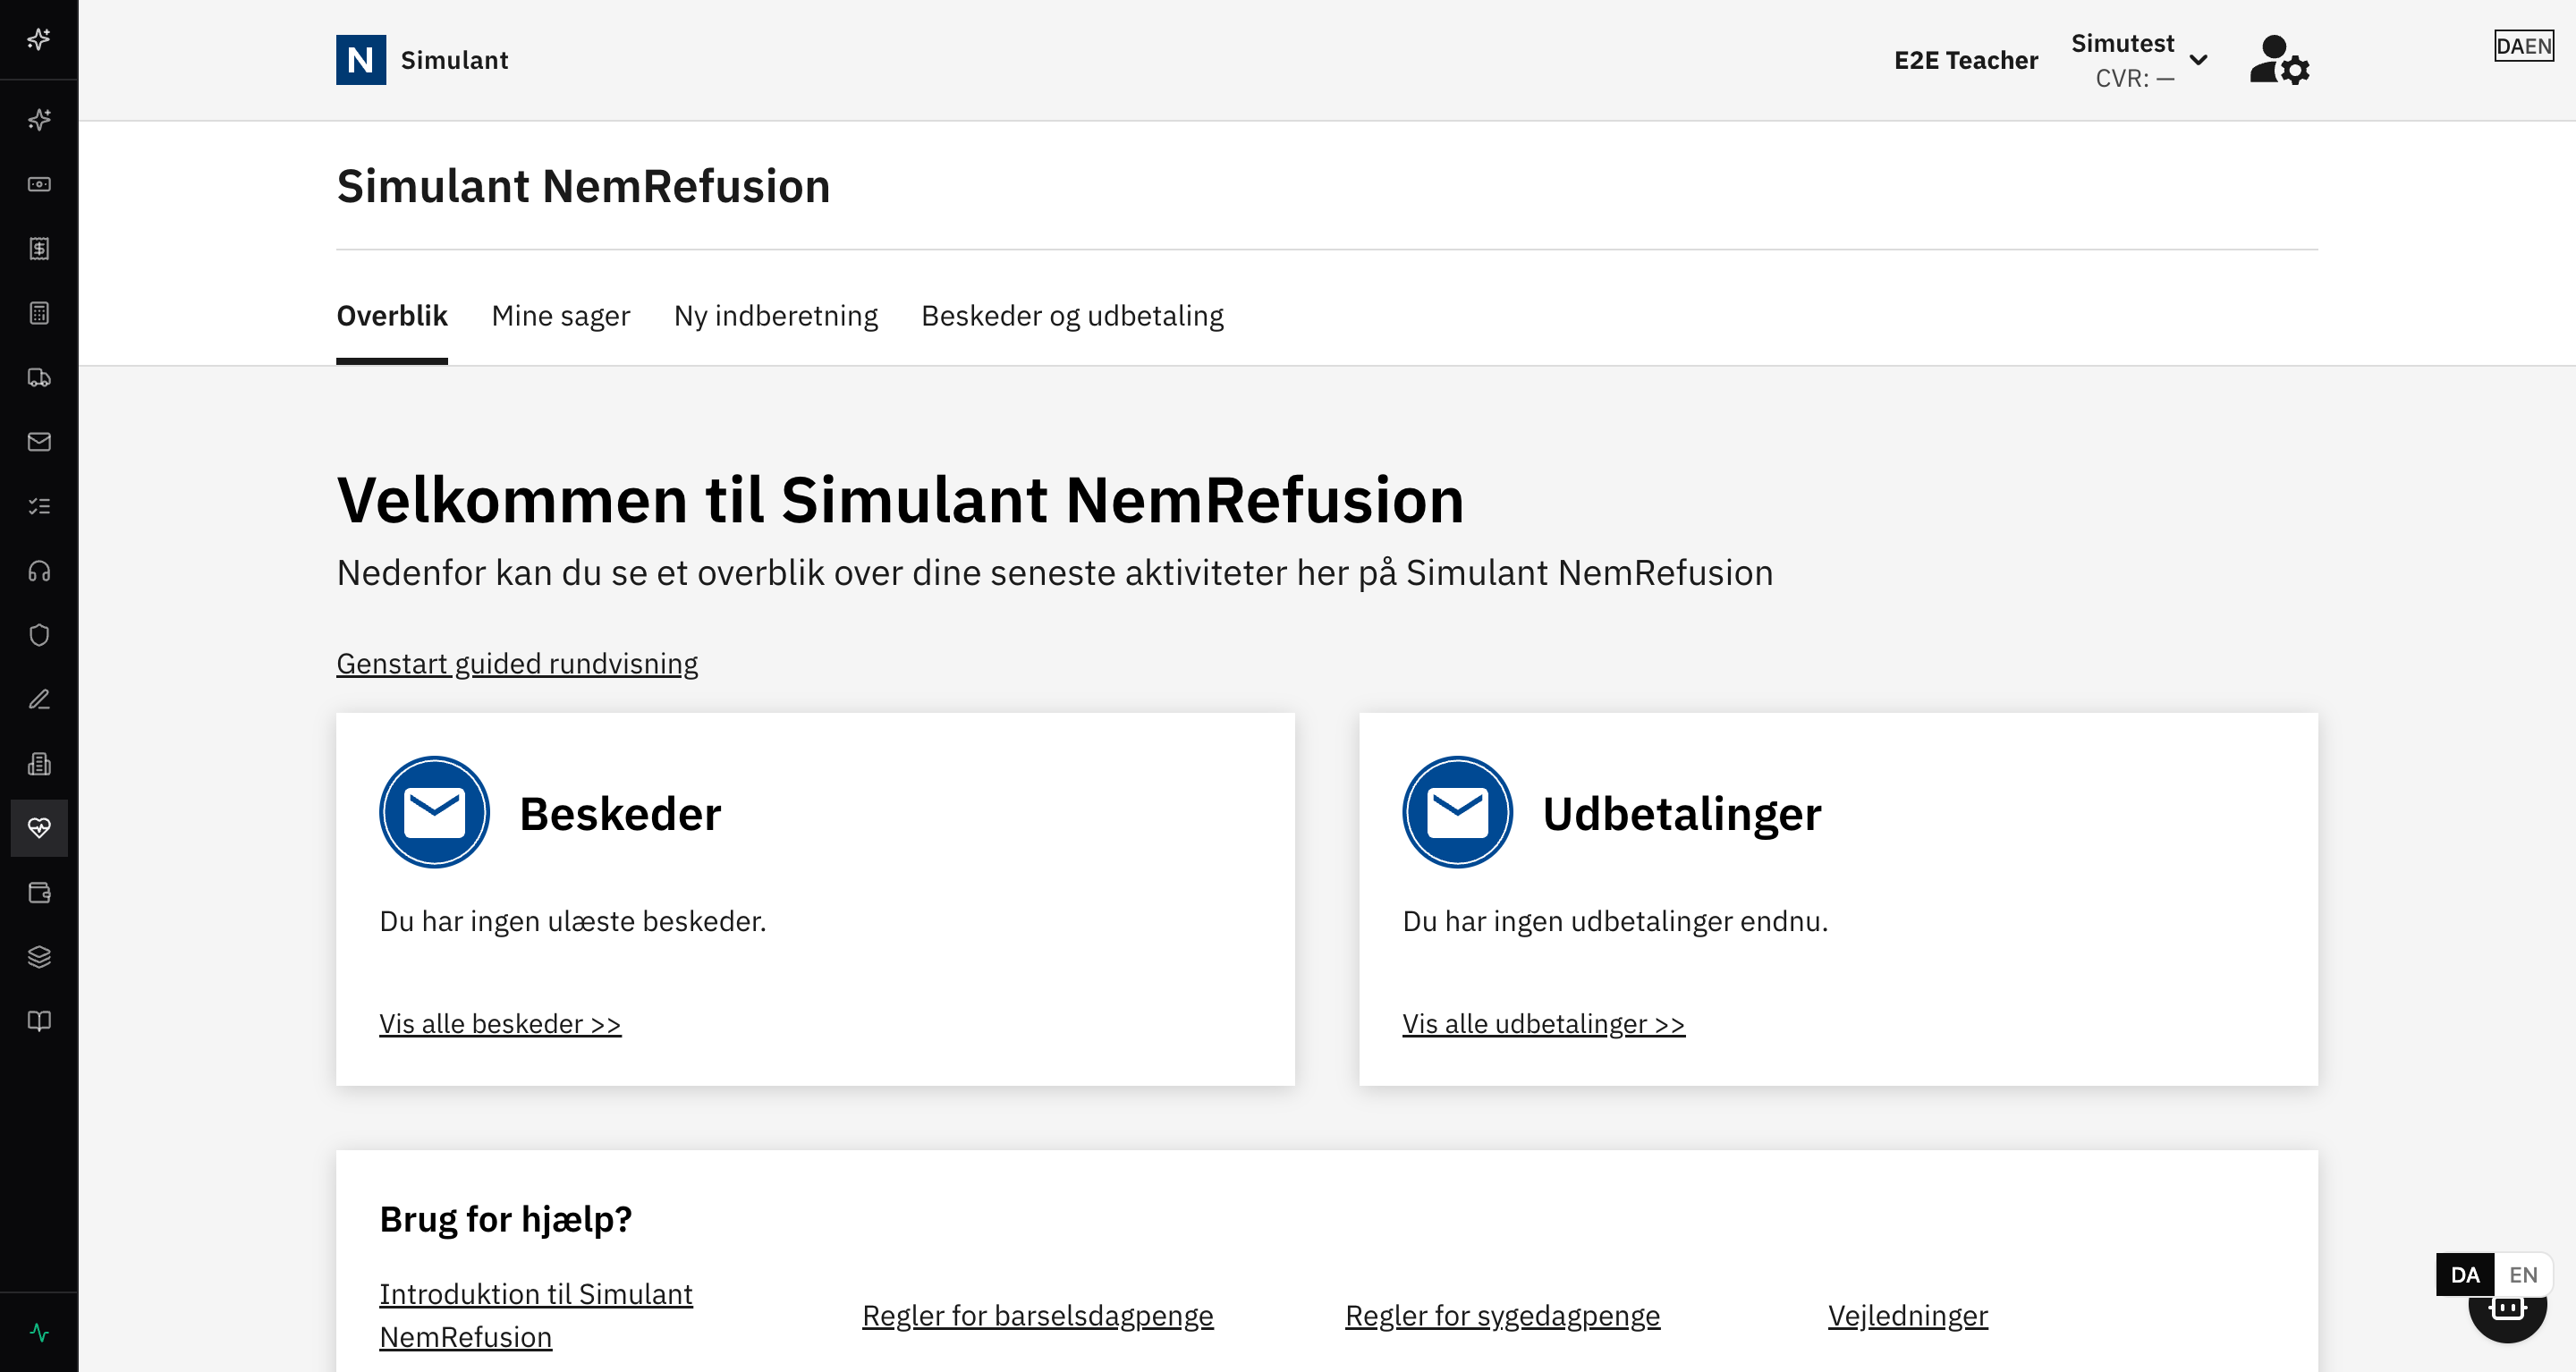
Task: Open the Vejledninger link
Action: tap(1908, 1315)
